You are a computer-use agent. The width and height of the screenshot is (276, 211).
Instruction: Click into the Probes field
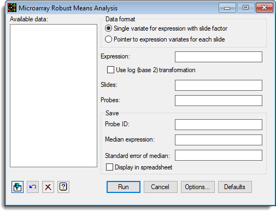tap(219, 101)
